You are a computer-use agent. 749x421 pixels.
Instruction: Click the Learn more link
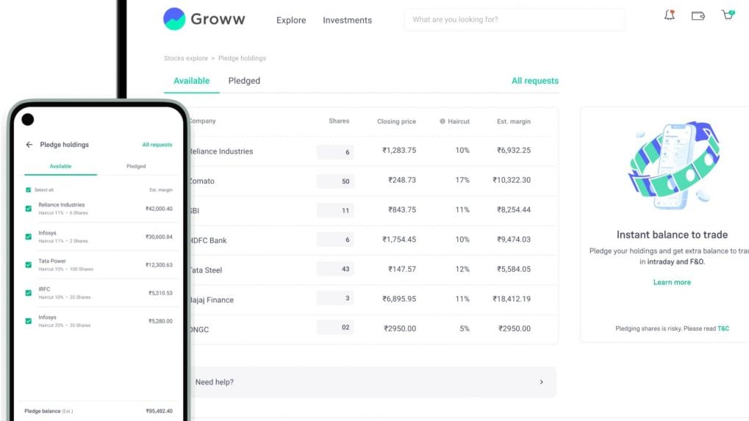672,282
